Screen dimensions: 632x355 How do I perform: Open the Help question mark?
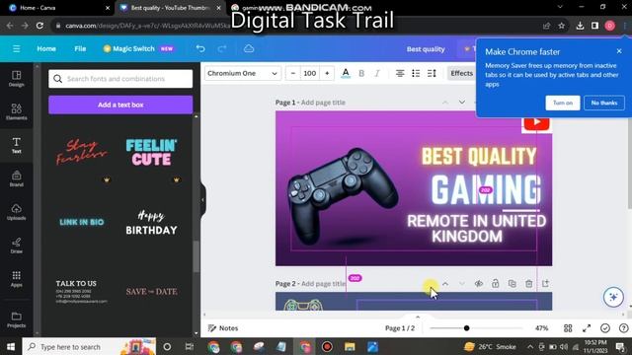click(623, 328)
